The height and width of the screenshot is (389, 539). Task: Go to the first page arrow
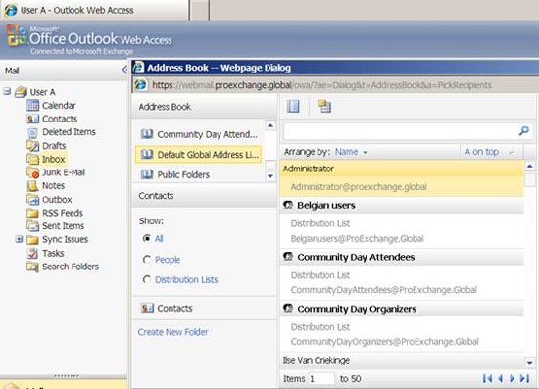[487, 378]
